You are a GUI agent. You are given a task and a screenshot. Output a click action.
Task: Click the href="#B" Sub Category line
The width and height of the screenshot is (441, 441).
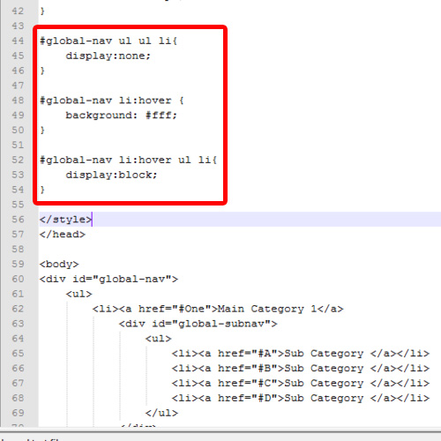coord(301,368)
